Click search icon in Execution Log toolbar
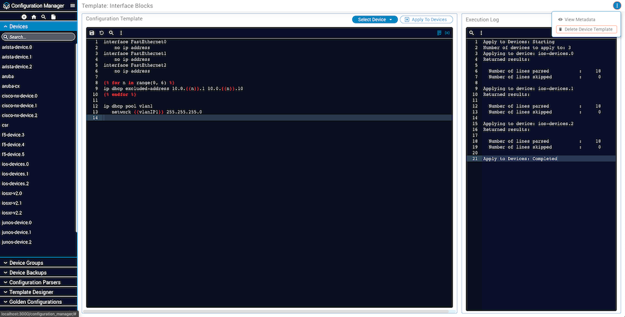Image resolution: width=625 pixels, height=317 pixels. pos(471,32)
